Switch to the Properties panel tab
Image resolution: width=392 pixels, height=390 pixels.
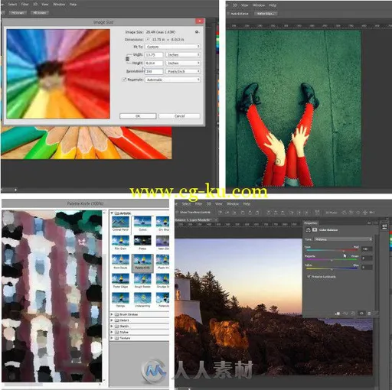coord(311,223)
